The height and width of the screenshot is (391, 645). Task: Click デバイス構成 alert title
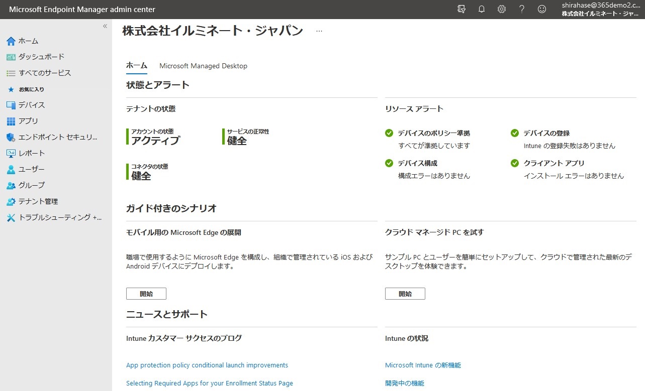pyautogui.click(x=418, y=163)
